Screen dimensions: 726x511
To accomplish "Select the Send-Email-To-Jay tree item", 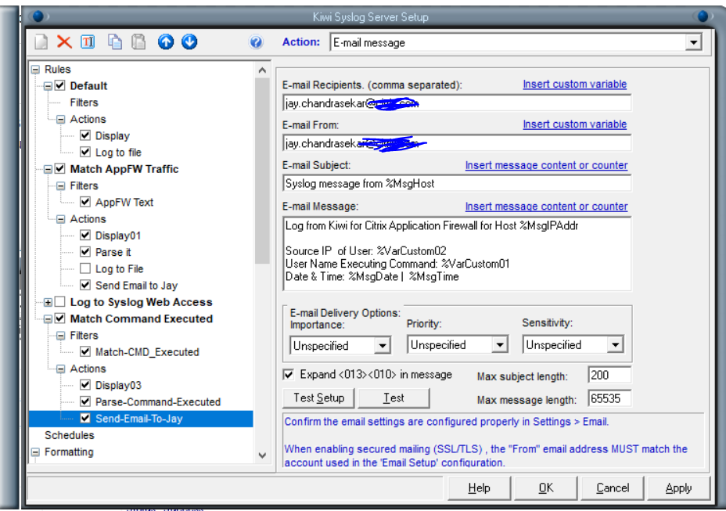I will coord(139,419).
